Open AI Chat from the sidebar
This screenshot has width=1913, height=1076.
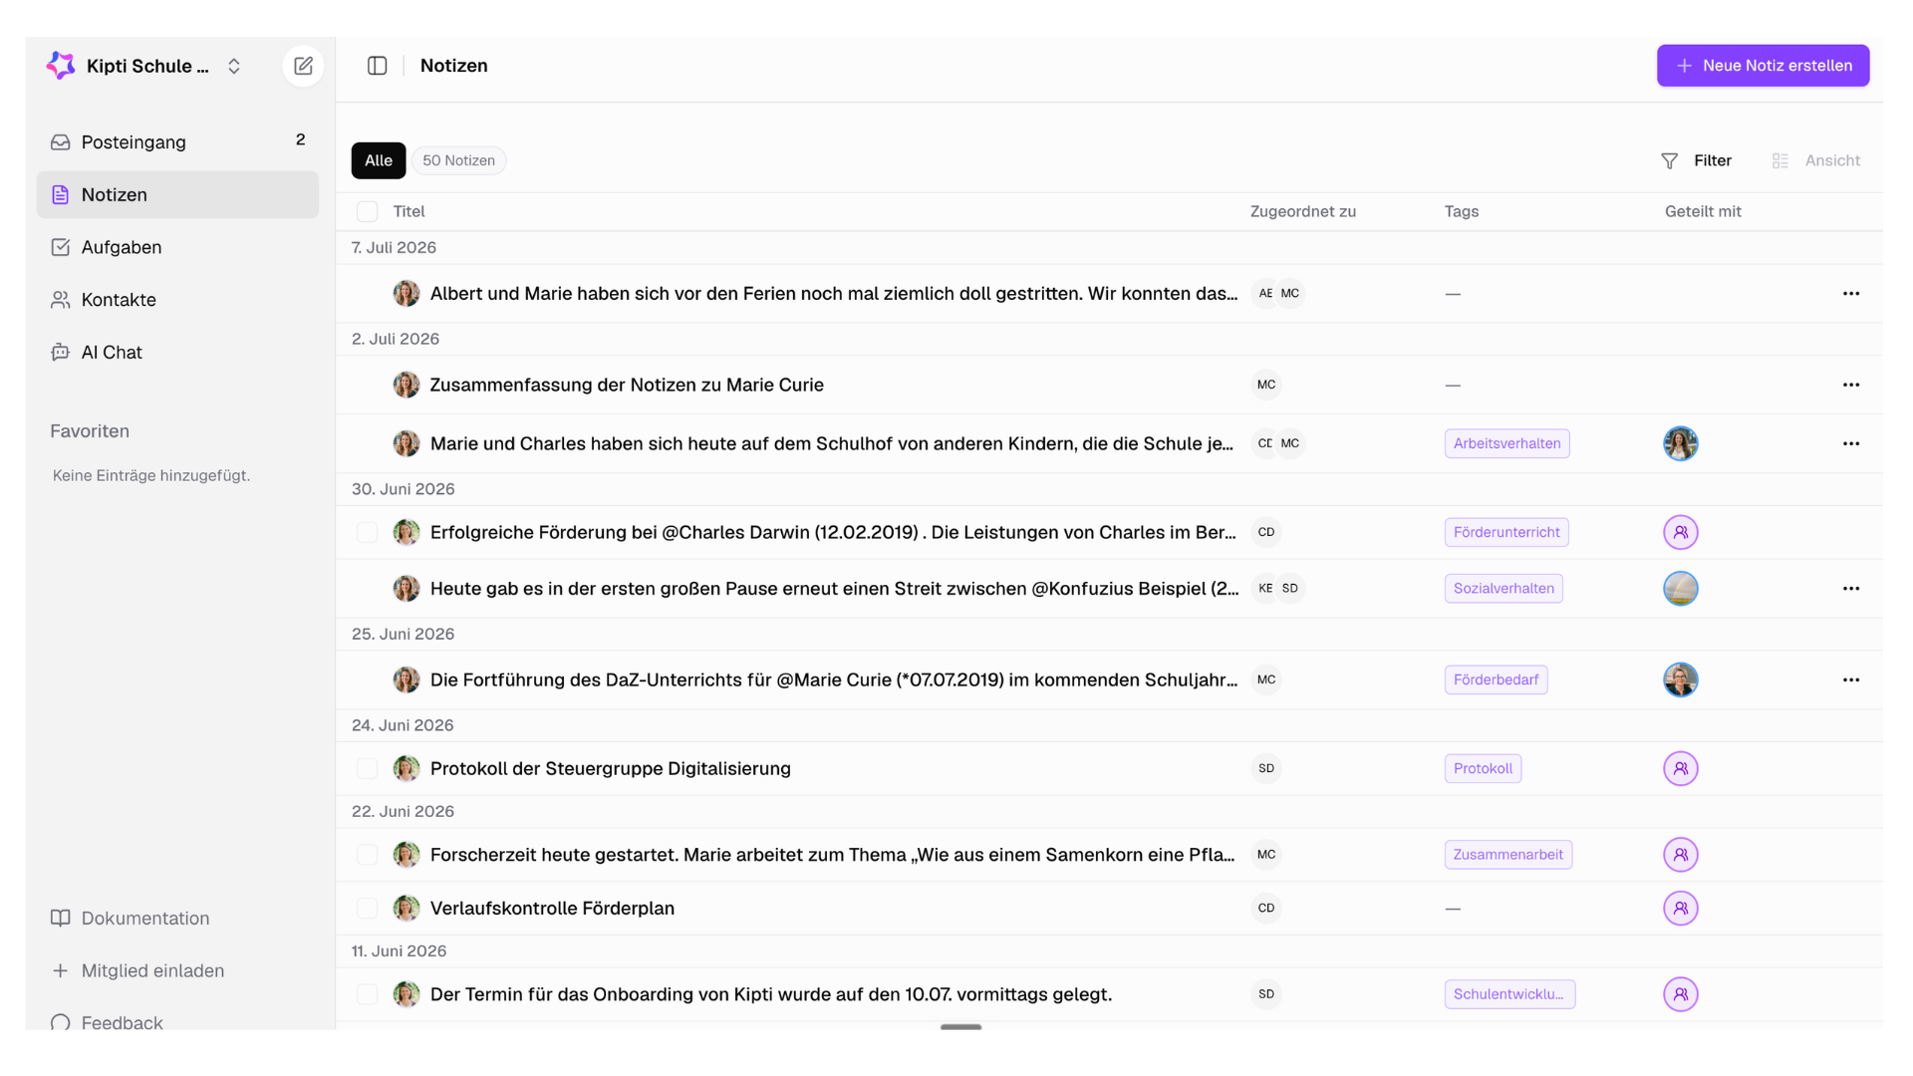point(177,353)
